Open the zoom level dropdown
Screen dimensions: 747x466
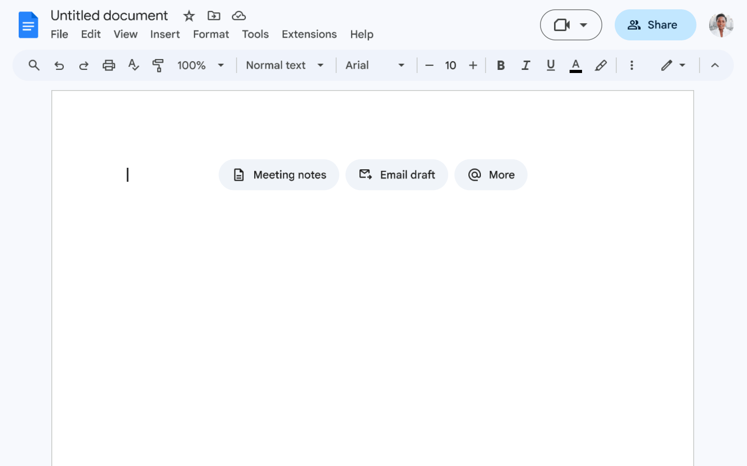point(201,65)
